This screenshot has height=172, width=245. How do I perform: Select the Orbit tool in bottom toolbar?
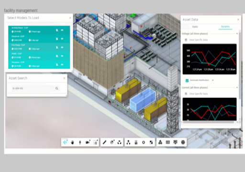[65, 142]
